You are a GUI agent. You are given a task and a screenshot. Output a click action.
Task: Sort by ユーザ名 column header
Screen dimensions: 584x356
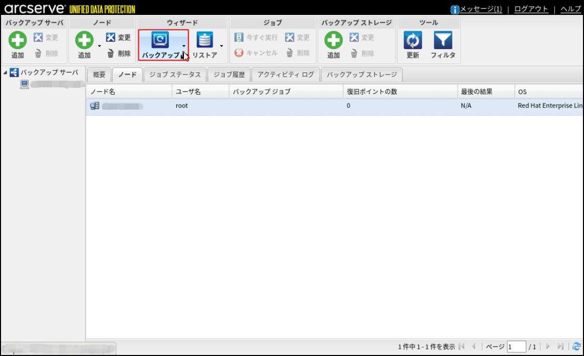tap(201, 92)
